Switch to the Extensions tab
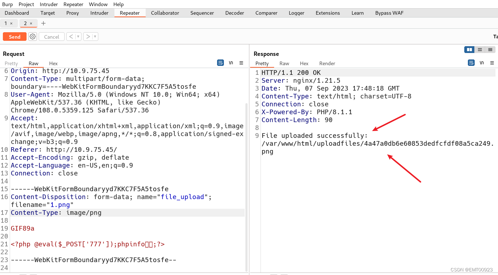498x275 pixels. [x=328, y=13]
